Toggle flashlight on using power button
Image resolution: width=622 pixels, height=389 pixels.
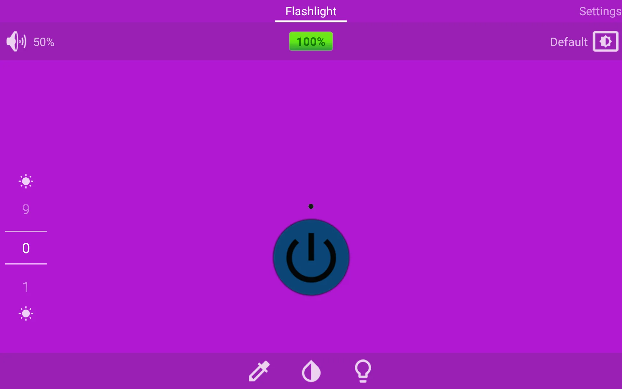pyautogui.click(x=311, y=256)
